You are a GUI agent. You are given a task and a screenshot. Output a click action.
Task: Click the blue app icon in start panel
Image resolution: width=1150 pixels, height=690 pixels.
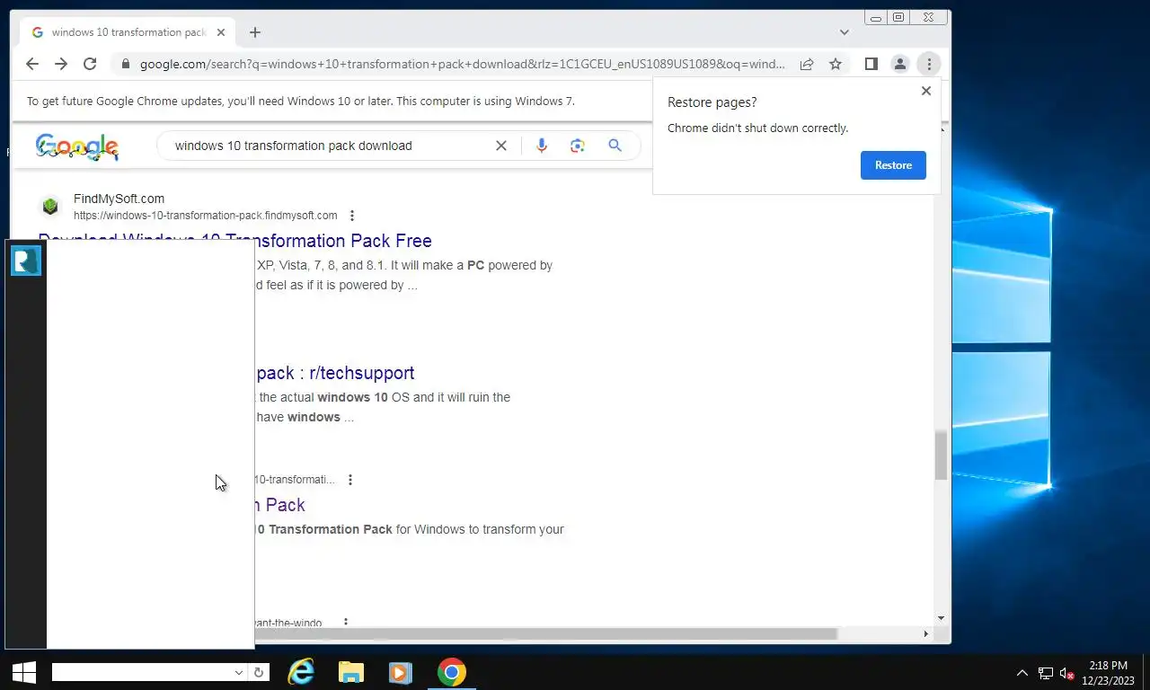(26, 261)
